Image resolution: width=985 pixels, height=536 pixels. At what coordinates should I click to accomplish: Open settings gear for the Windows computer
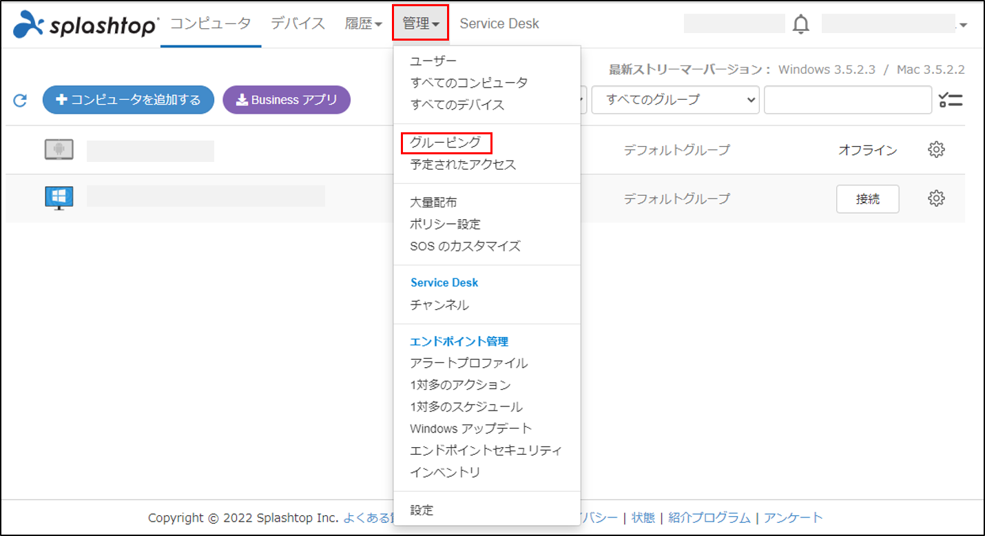coord(936,198)
